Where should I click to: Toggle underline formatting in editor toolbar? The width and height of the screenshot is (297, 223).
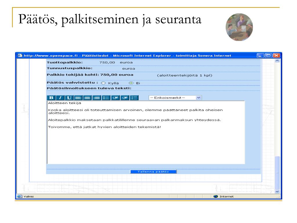tap(69, 98)
